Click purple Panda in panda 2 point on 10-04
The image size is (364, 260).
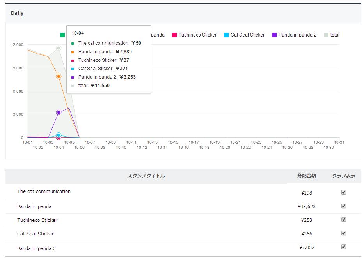click(59, 112)
